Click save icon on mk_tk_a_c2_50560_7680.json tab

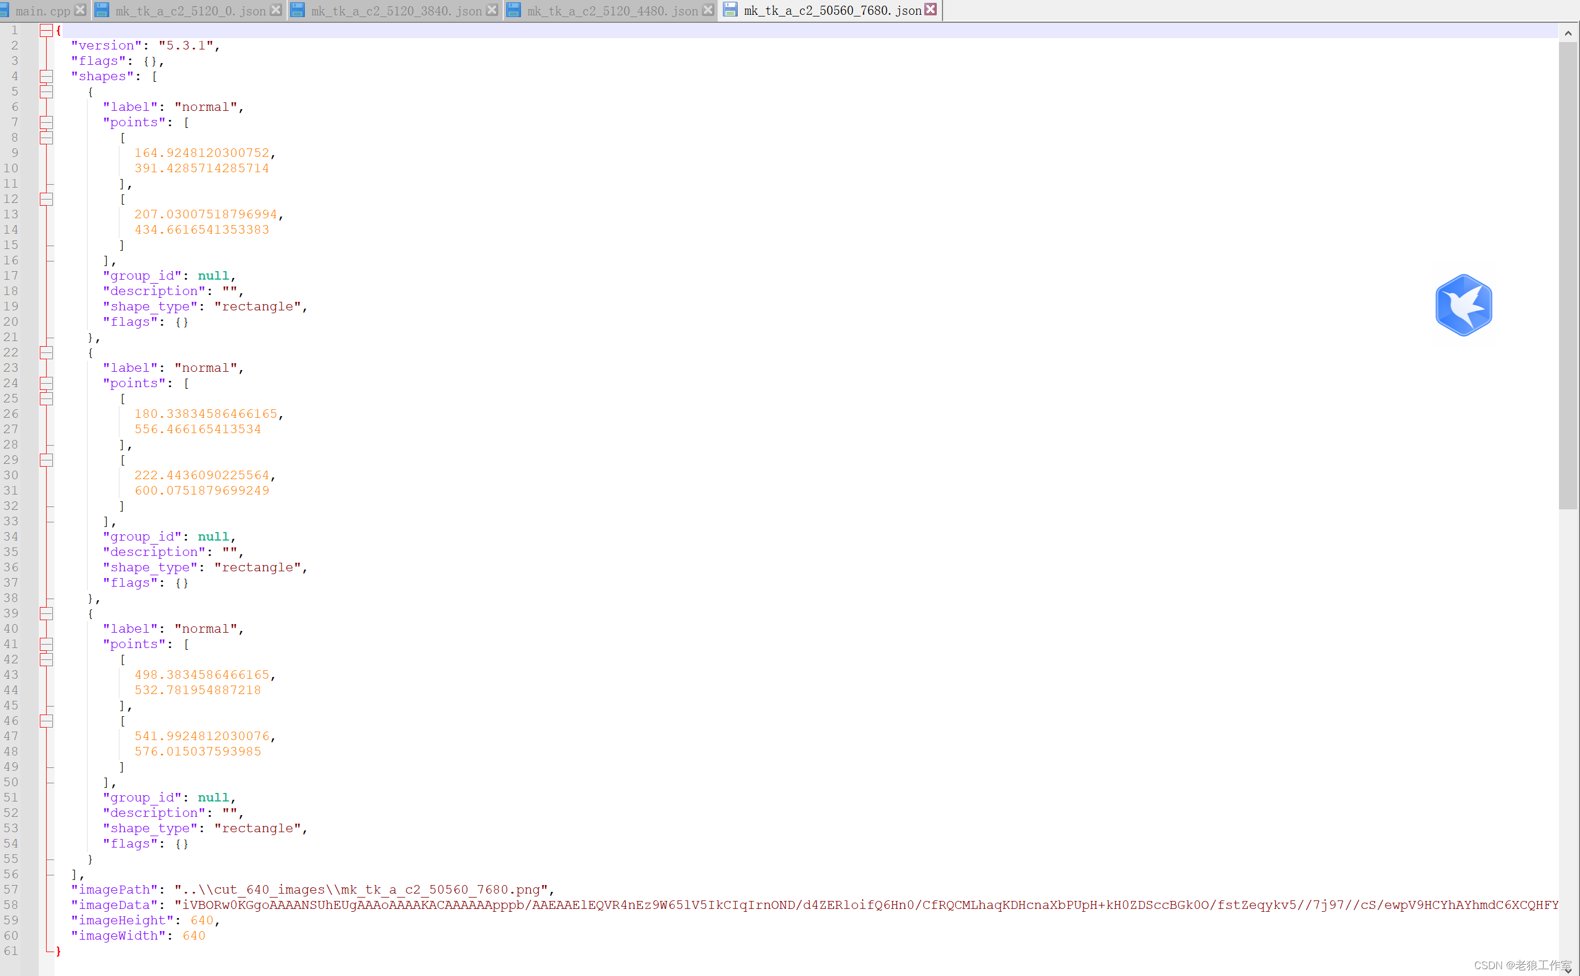pos(730,10)
